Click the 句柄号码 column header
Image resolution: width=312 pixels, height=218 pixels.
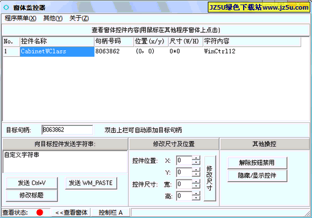pyautogui.click(x=114, y=42)
